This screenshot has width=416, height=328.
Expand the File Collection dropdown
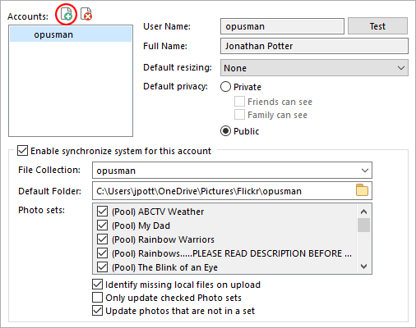click(232, 171)
